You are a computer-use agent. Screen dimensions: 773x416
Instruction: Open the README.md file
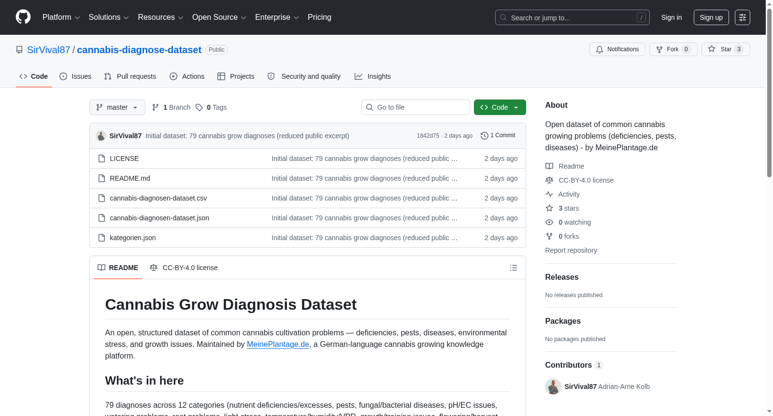[x=130, y=178]
